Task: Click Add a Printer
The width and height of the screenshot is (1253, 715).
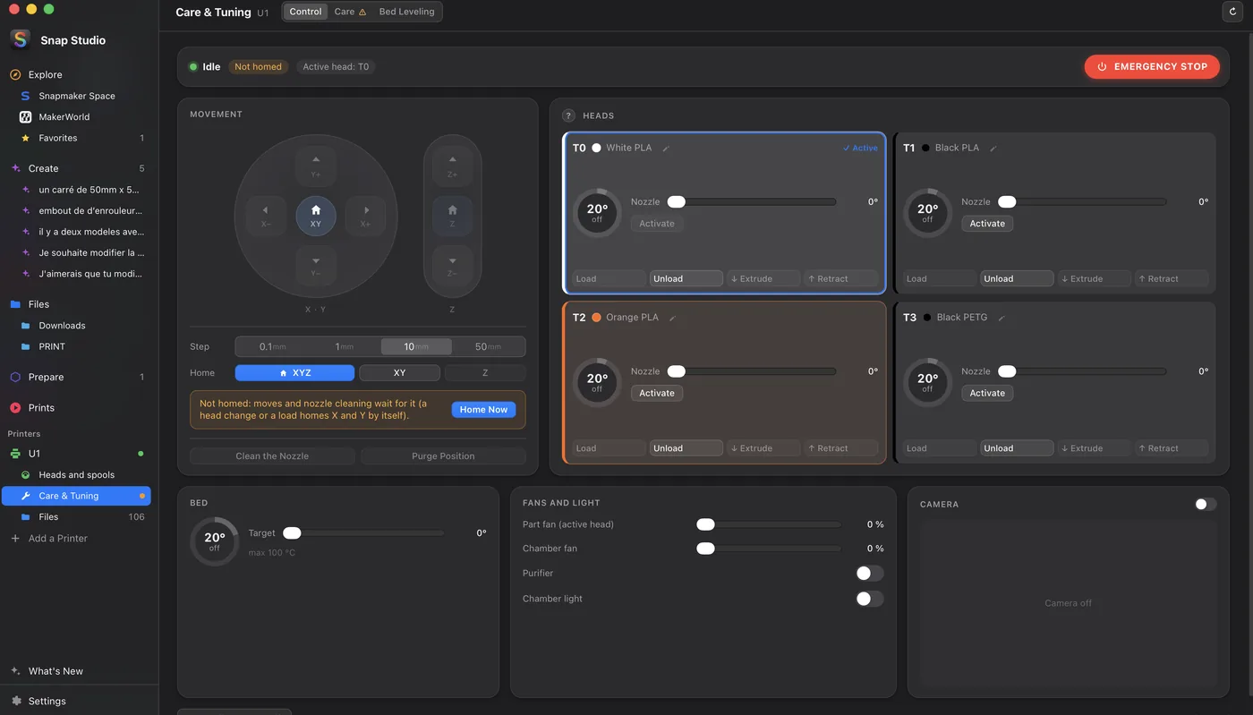Action: pyautogui.click(x=58, y=539)
